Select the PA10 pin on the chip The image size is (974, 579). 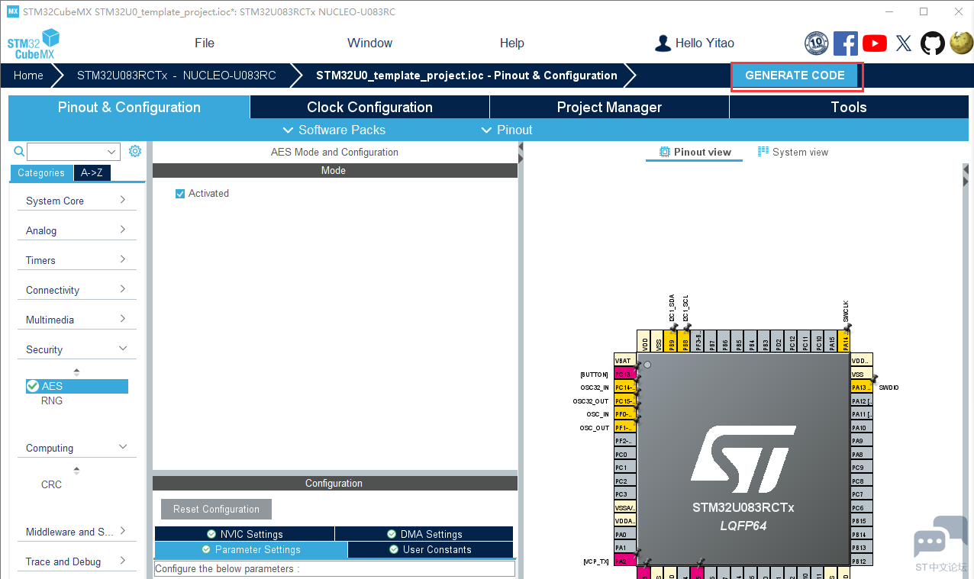point(862,427)
